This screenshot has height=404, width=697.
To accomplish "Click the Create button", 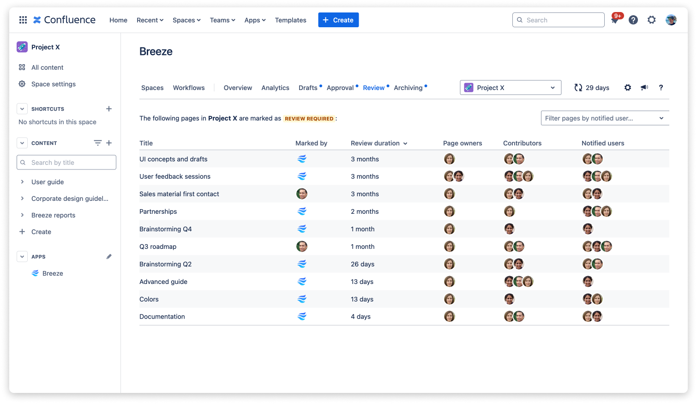I will coord(338,20).
